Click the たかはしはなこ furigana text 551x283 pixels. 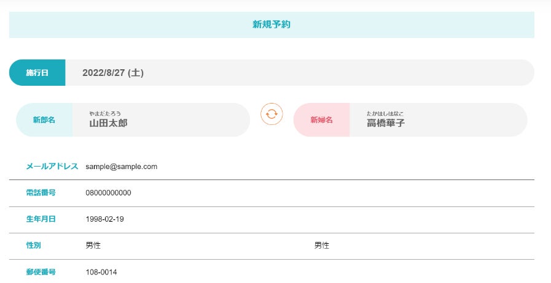pyautogui.click(x=385, y=113)
